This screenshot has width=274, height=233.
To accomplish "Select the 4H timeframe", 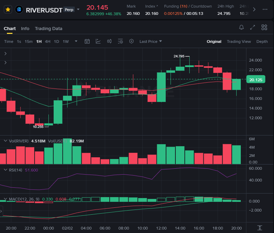I will [x=48, y=41].
